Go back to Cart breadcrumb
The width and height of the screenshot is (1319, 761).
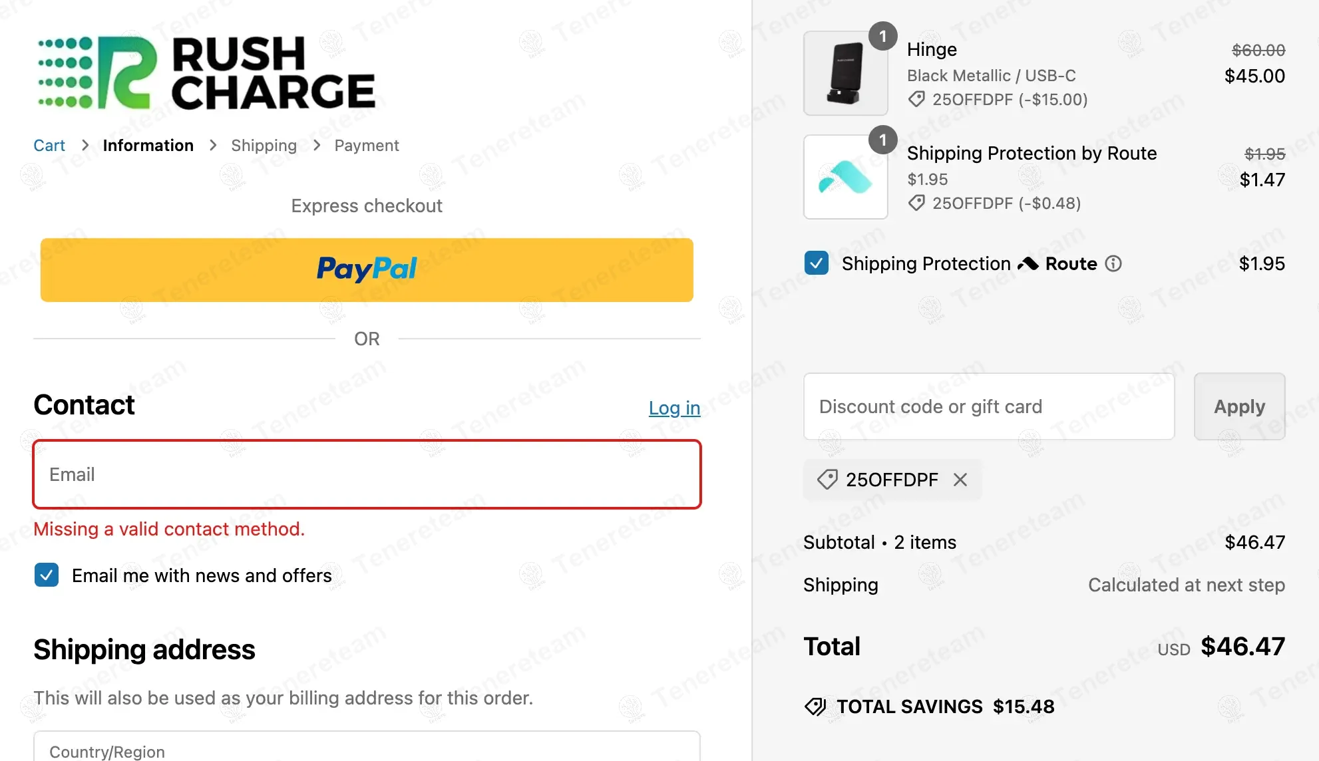49,146
